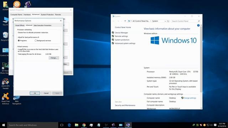Click the search magnifier icon in System window

click(x=199, y=21)
